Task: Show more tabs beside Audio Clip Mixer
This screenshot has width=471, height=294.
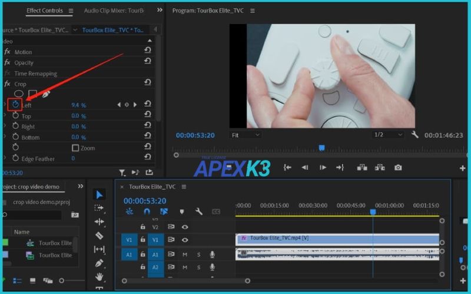Action: [160, 10]
